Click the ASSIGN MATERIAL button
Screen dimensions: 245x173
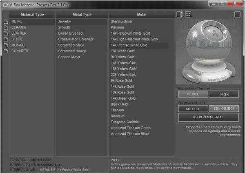[x=208, y=117]
